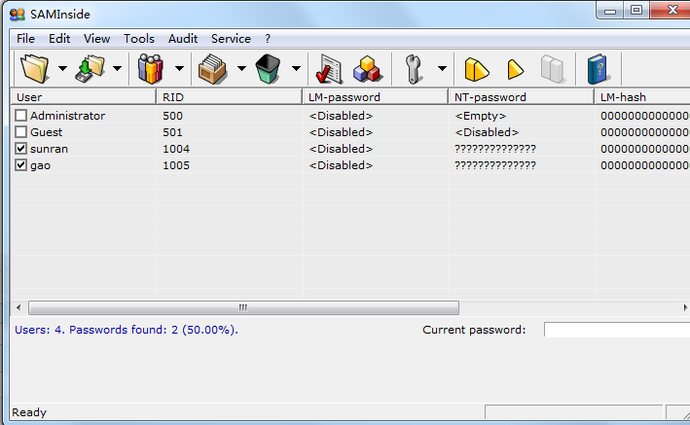
Task: Click Administrator's <Disabled> LM-password cell
Action: click(x=341, y=116)
